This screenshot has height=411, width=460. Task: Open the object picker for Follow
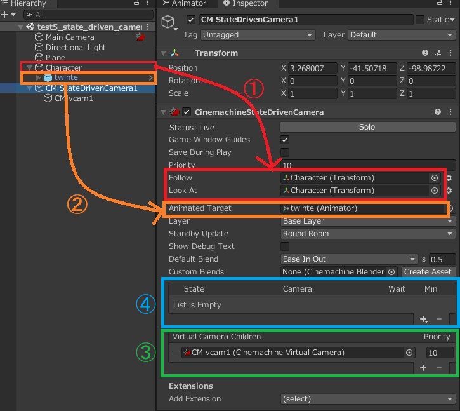click(435, 178)
